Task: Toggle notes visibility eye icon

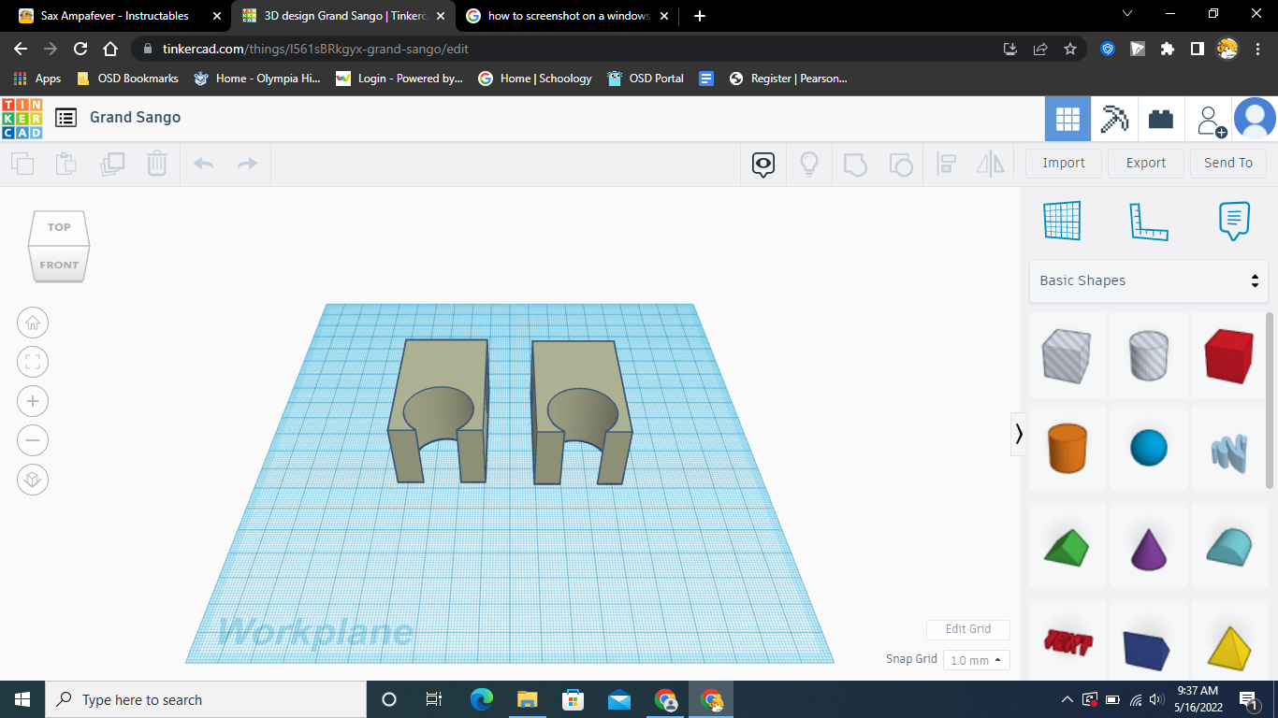Action: (763, 165)
